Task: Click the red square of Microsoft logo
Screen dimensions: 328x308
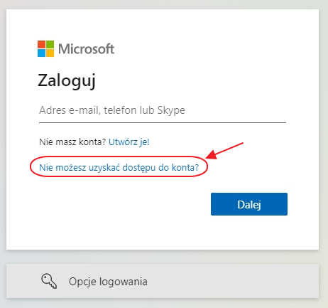Action: 41,44
